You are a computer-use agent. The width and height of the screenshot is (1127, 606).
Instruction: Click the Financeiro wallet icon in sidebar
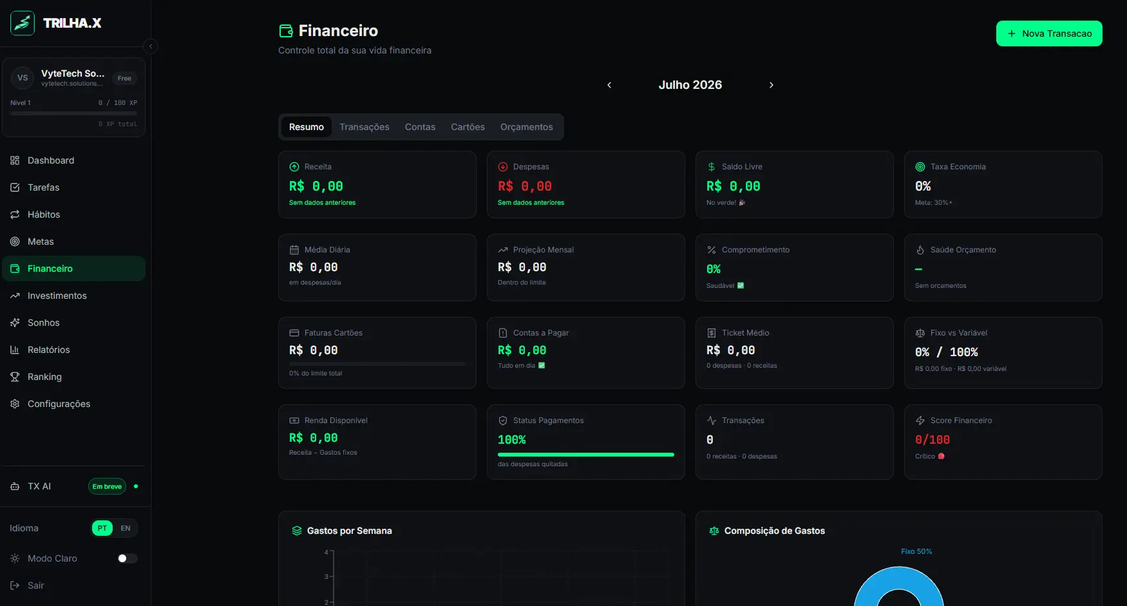pos(15,269)
